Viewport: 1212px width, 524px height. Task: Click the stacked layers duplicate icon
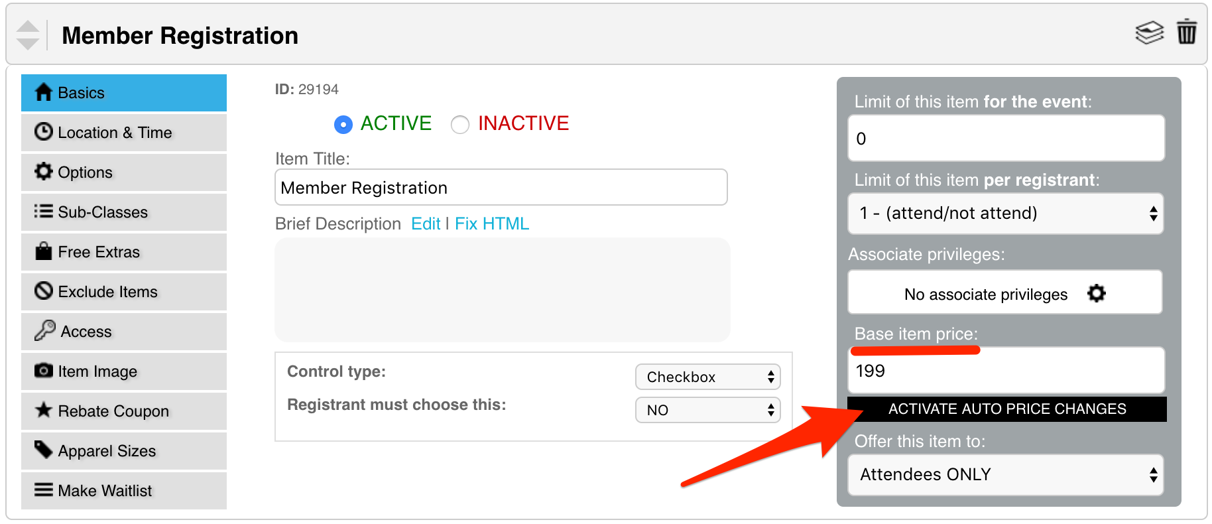(1149, 33)
